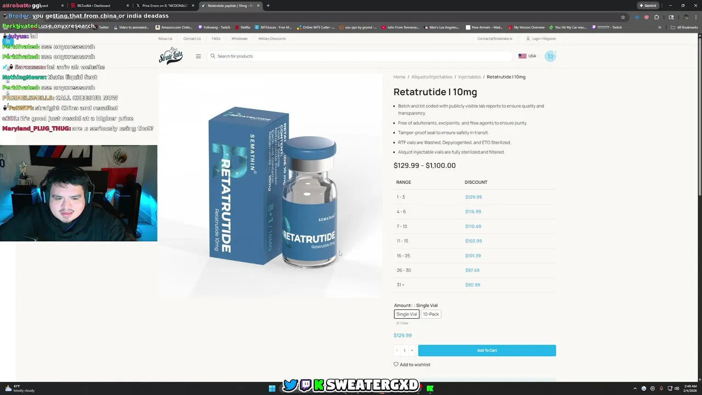
Task: Click the volume icon in system tray
Action: [677, 388]
